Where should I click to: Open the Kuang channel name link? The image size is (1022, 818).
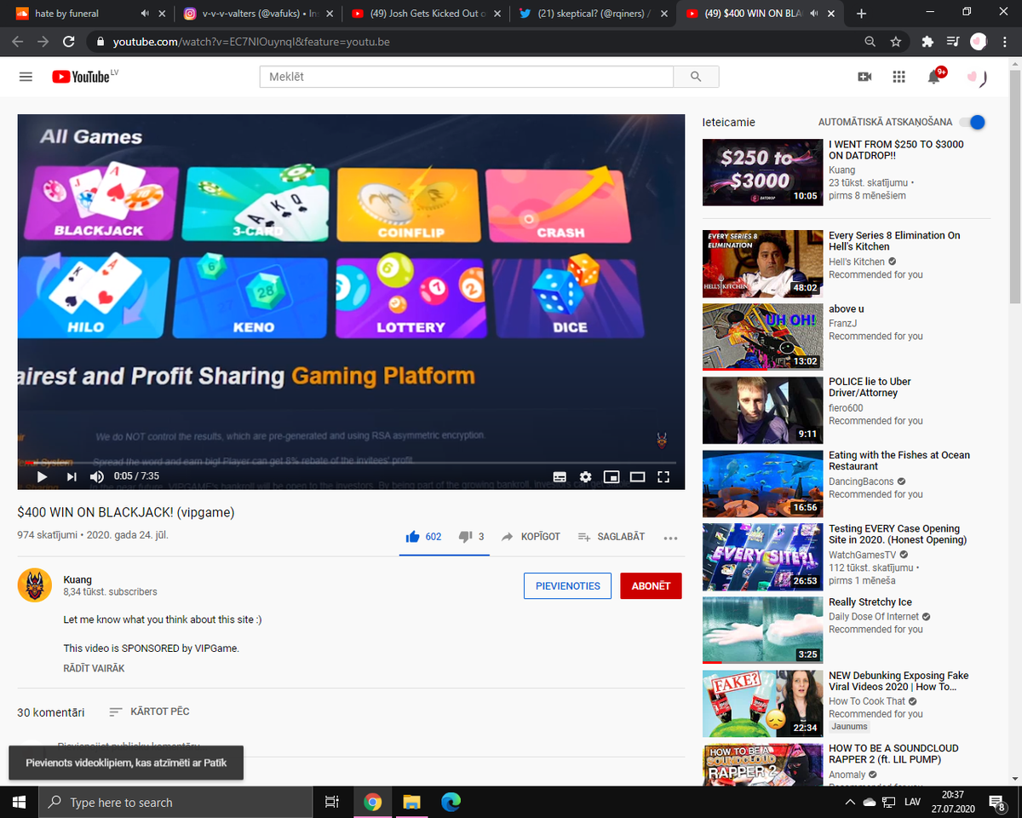pos(78,579)
